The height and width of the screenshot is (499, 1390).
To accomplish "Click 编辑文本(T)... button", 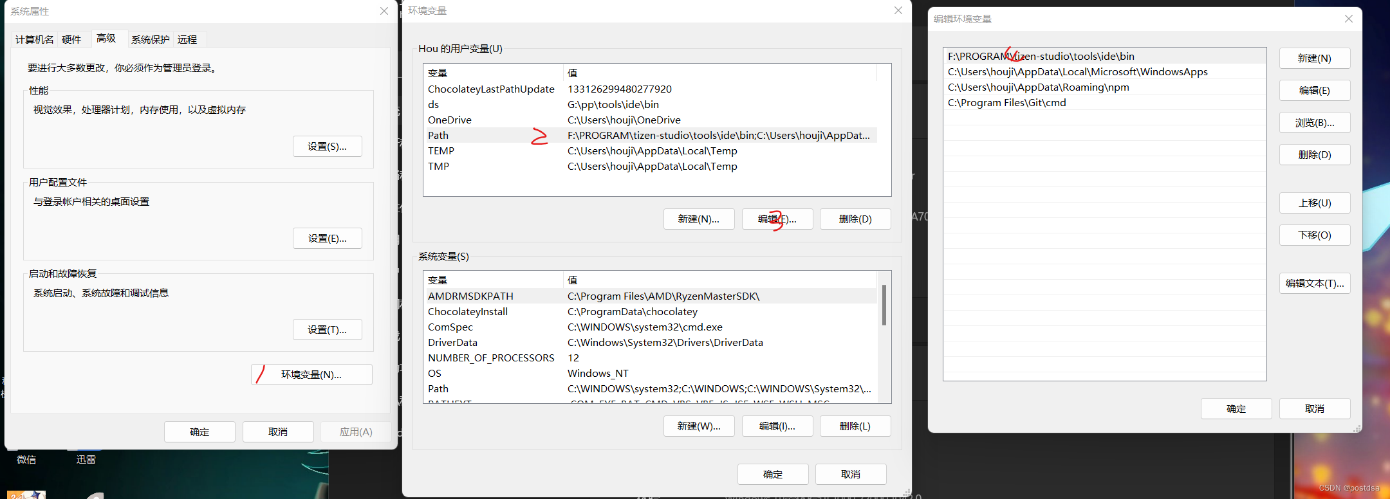I will tap(1315, 284).
